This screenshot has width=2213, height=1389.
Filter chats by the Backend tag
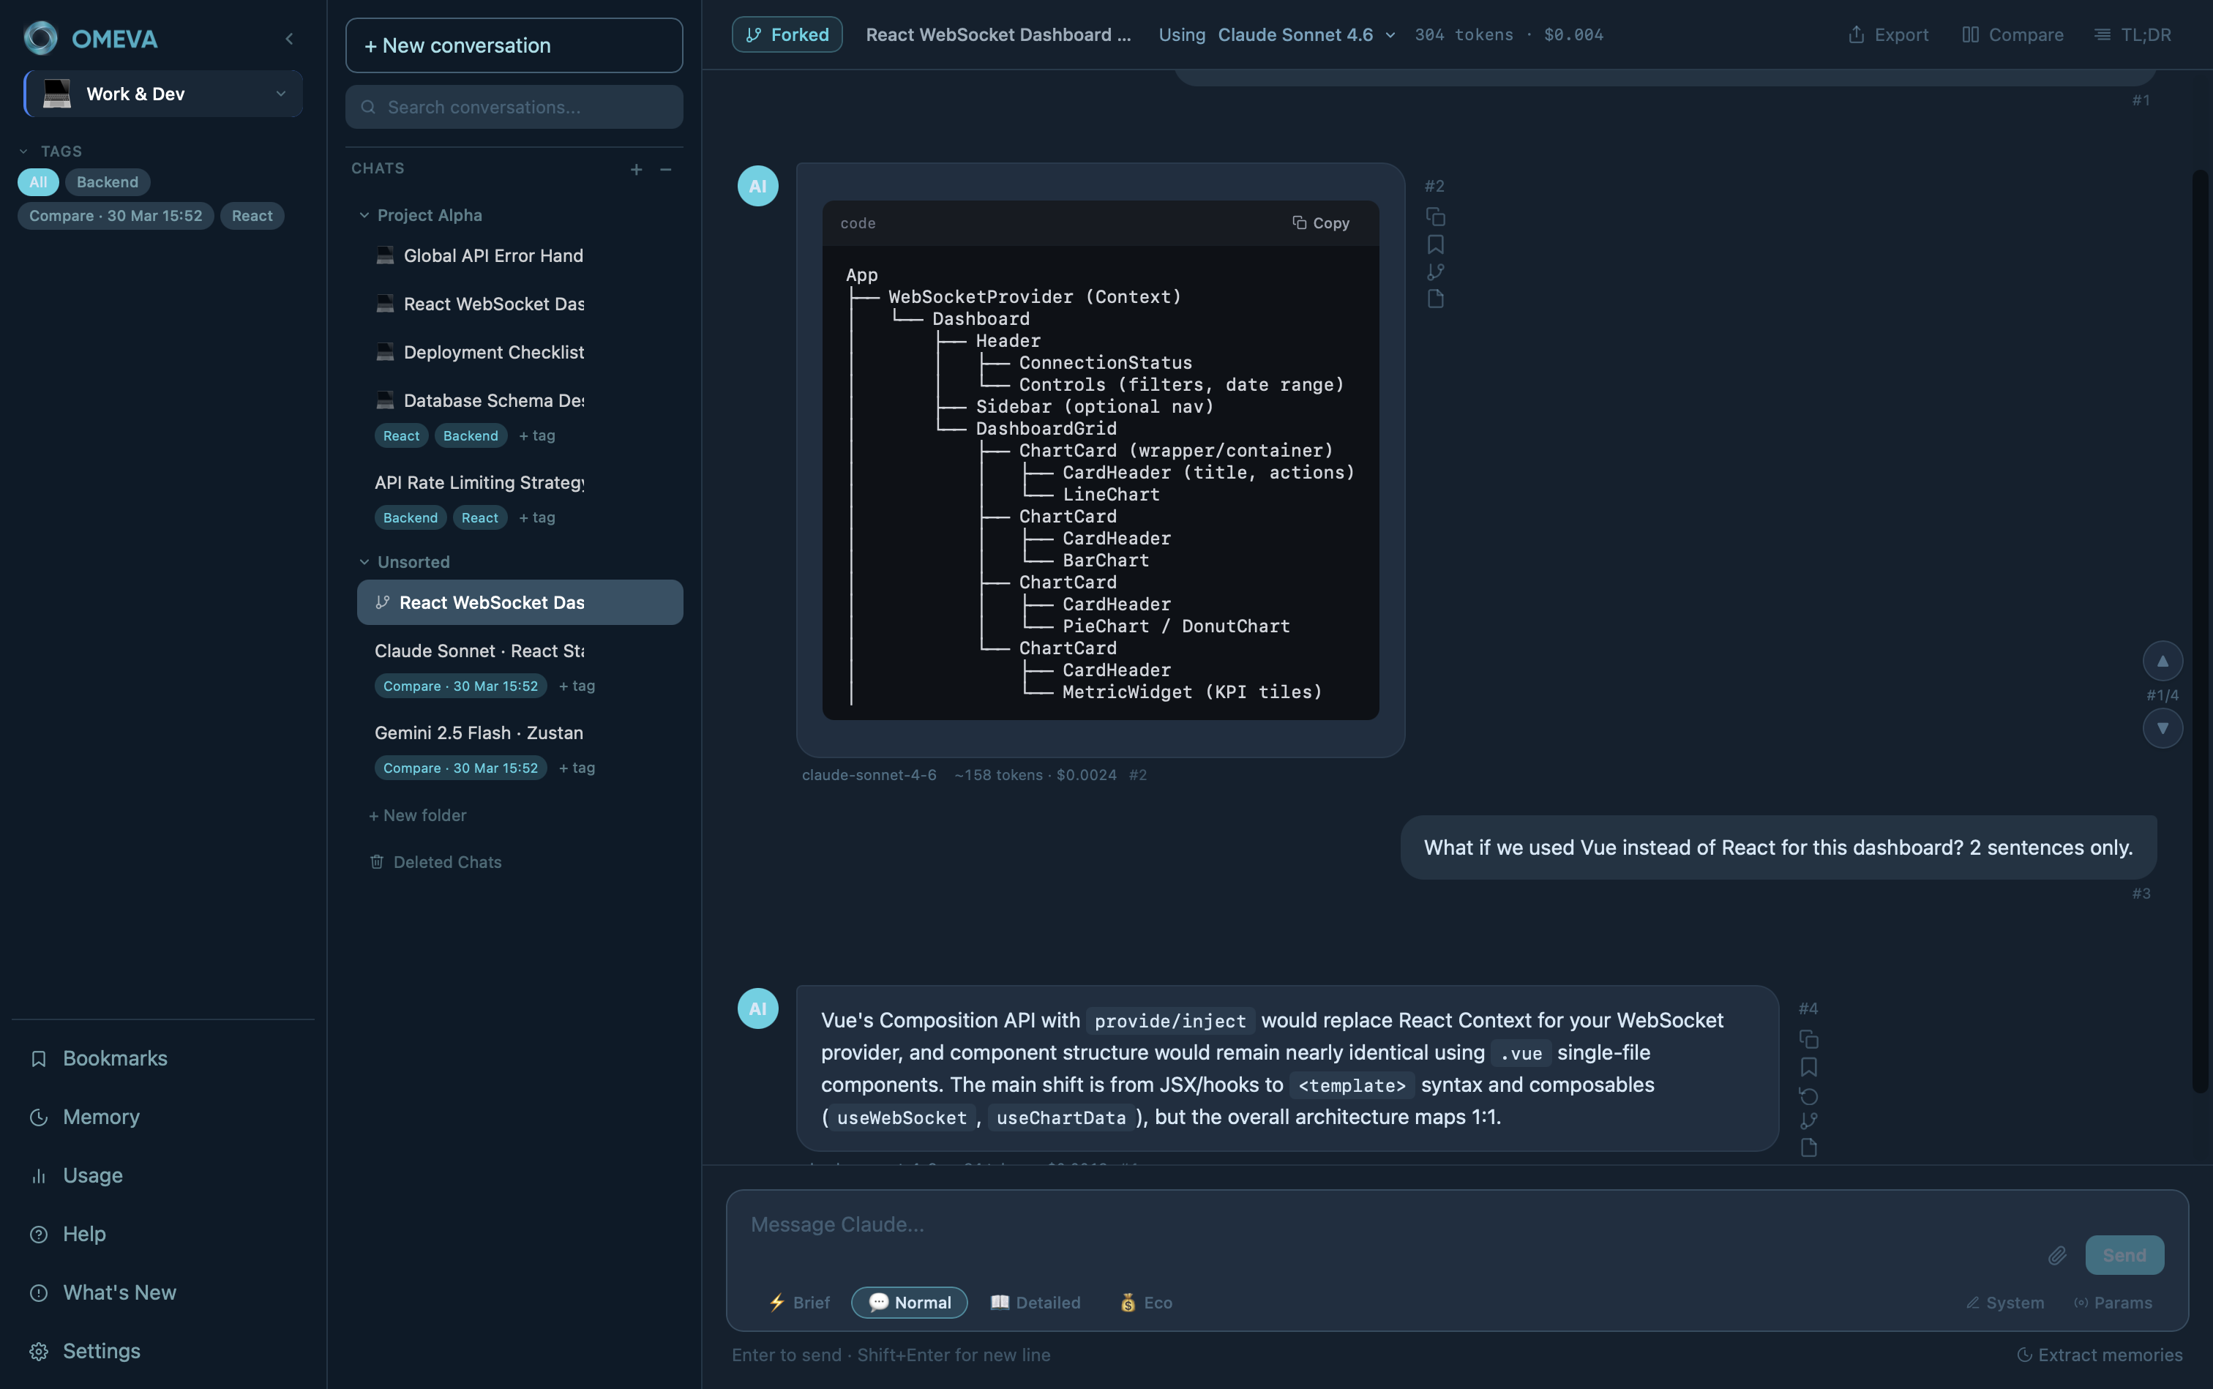point(108,181)
